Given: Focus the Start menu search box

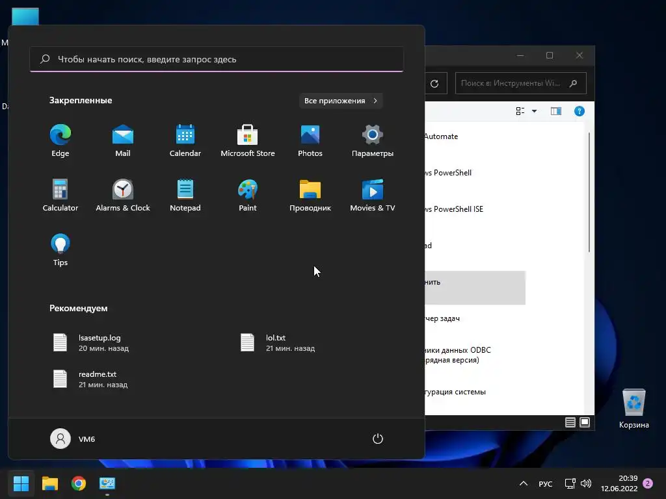Looking at the screenshot, I should (217, 59).
